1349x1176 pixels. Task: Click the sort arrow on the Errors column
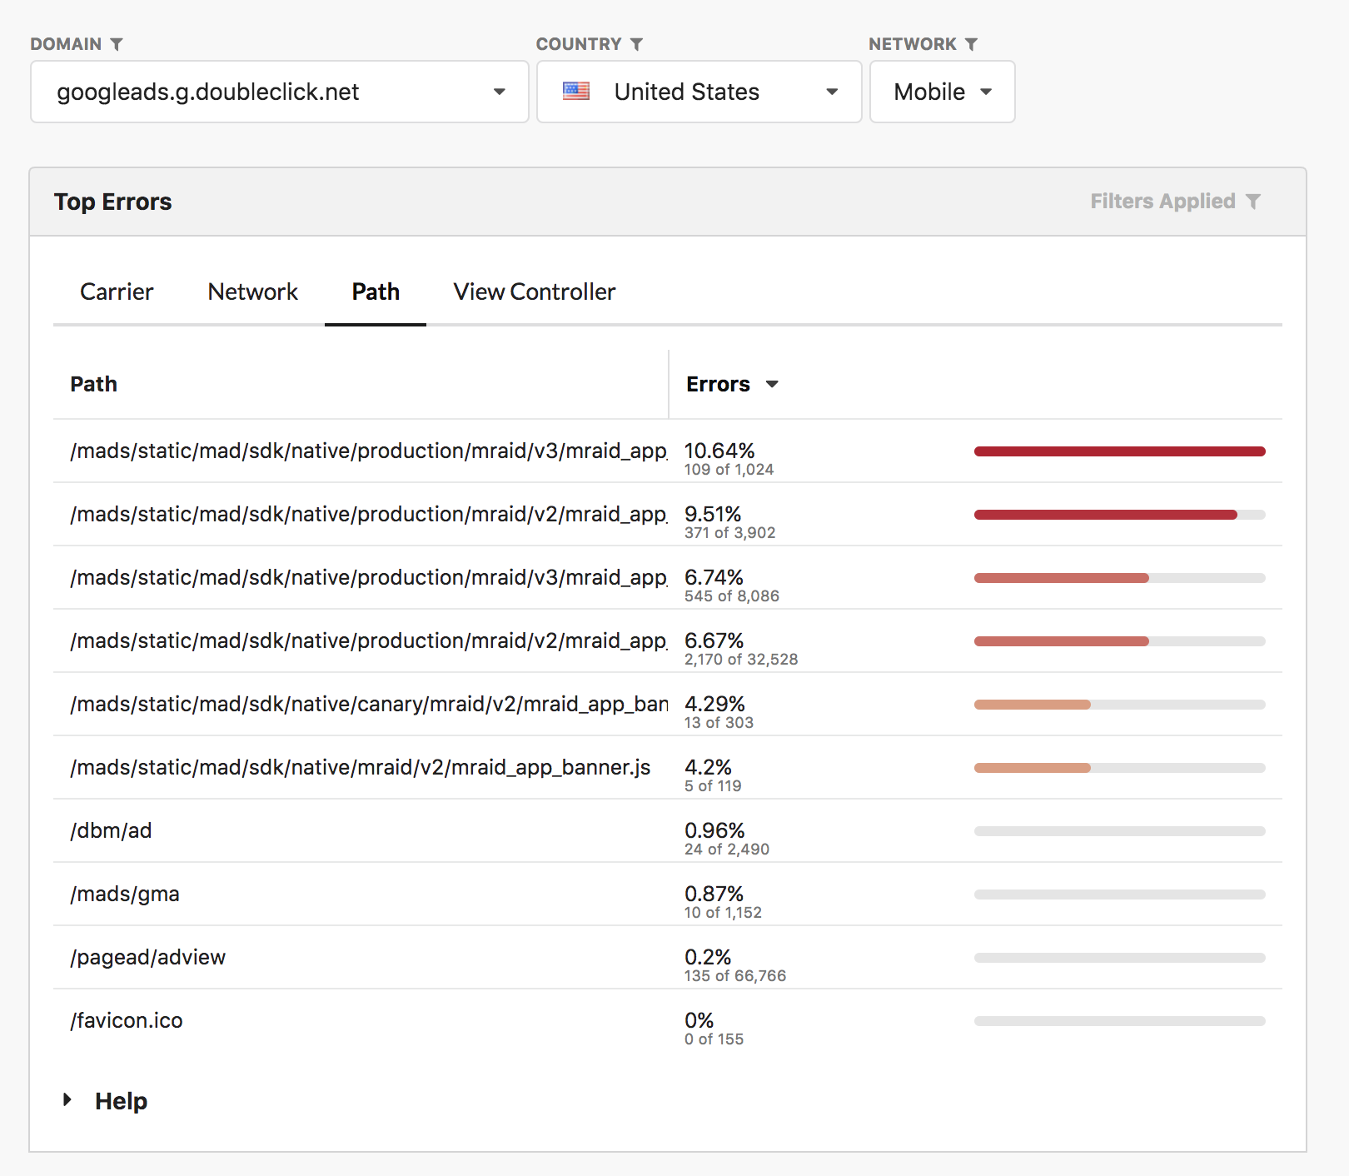(x=772, y=385)
